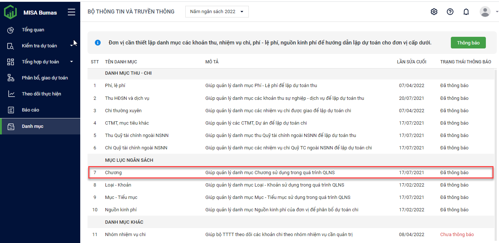
Task: Select the Danh mục sidebar item
Action: [x=32, y=126]
